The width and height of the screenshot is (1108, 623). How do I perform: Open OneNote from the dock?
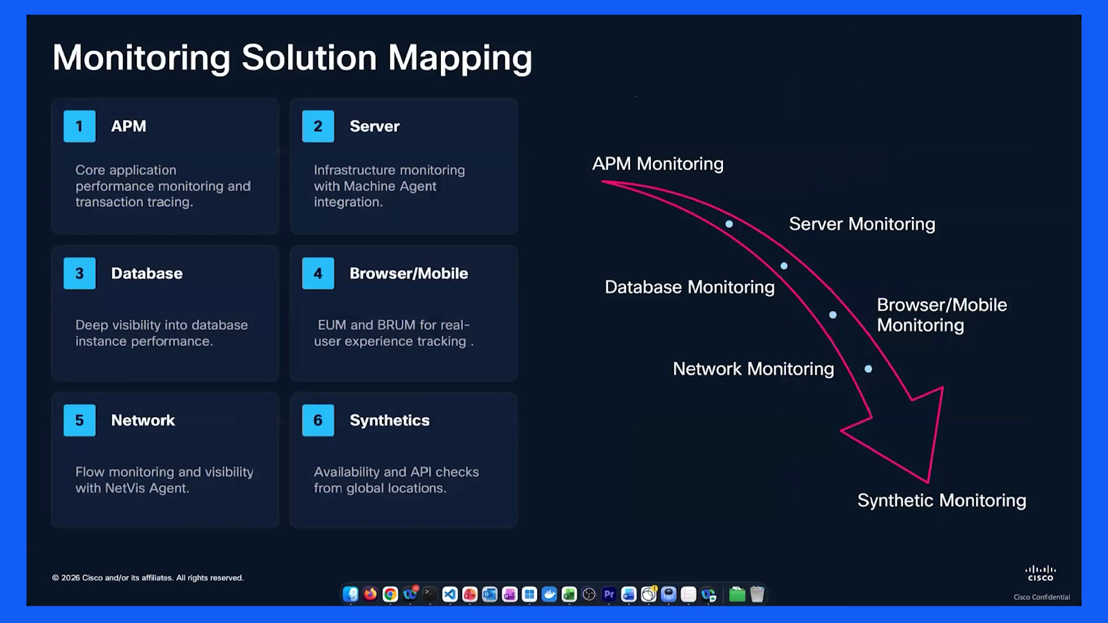pyautogui.click(x=510, y=594)
